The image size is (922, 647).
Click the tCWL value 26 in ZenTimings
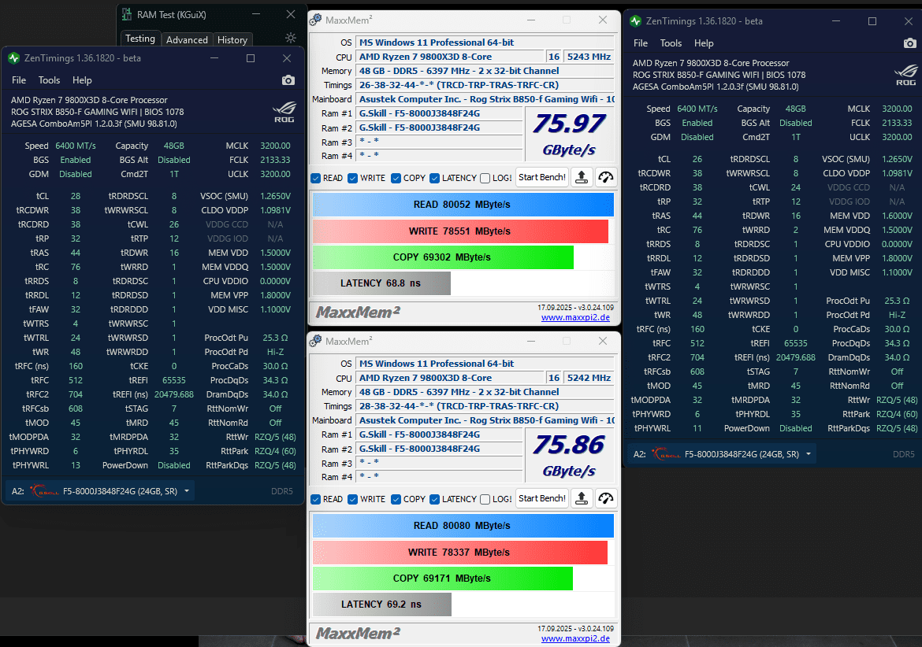tap(174, 225)
